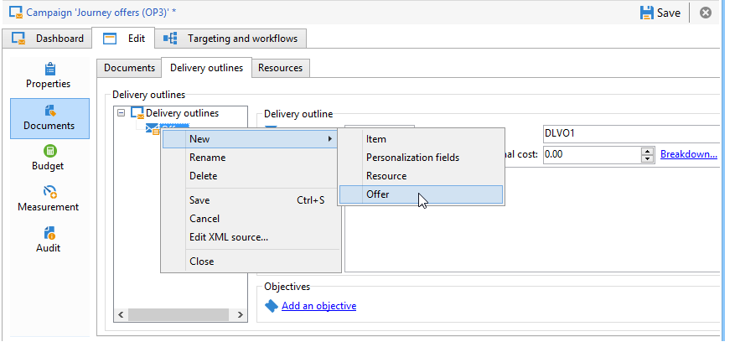Choose Offer from the New submenu

(x=378, y=194)
